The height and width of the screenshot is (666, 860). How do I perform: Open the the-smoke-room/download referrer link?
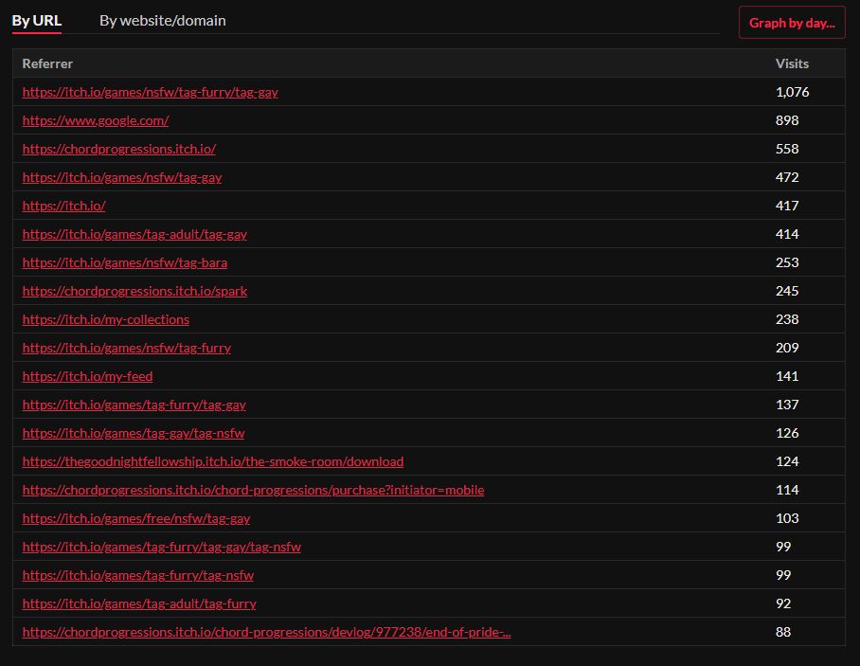(213, 462)
